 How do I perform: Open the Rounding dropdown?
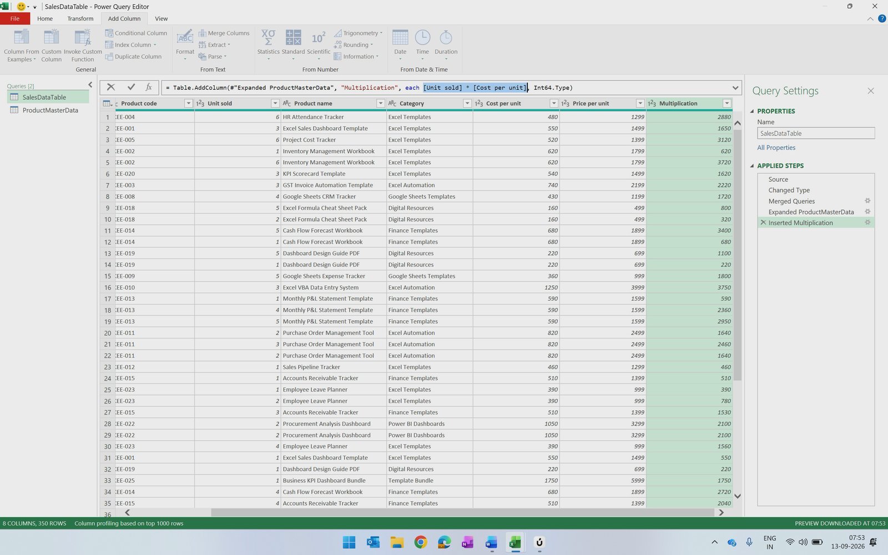(x=354, y=45)
